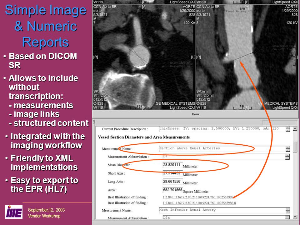This screenshot has height=225, width=300.
Task: Click the small pane handle icon at the report panel corner
Action: pyautogui.click(x=94, y=121)
